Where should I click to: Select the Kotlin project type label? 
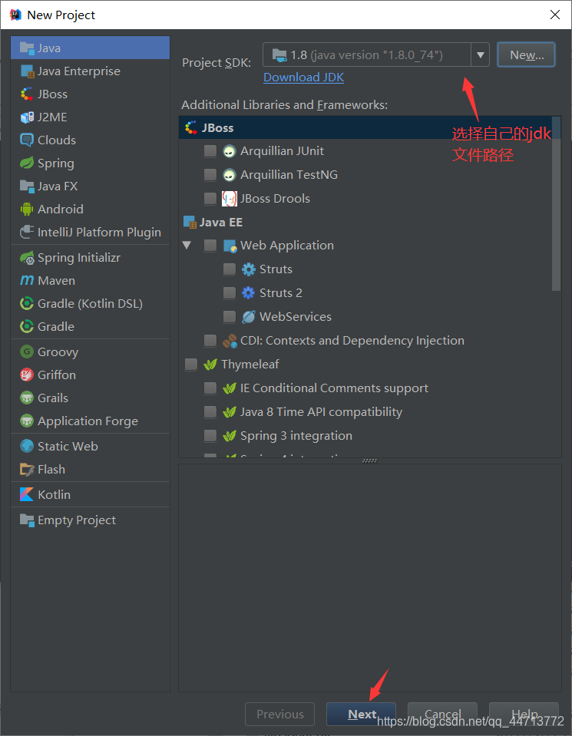click(x=54, y=495)
